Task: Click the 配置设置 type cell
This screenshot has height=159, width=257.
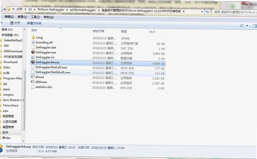Action: (126, 58)
